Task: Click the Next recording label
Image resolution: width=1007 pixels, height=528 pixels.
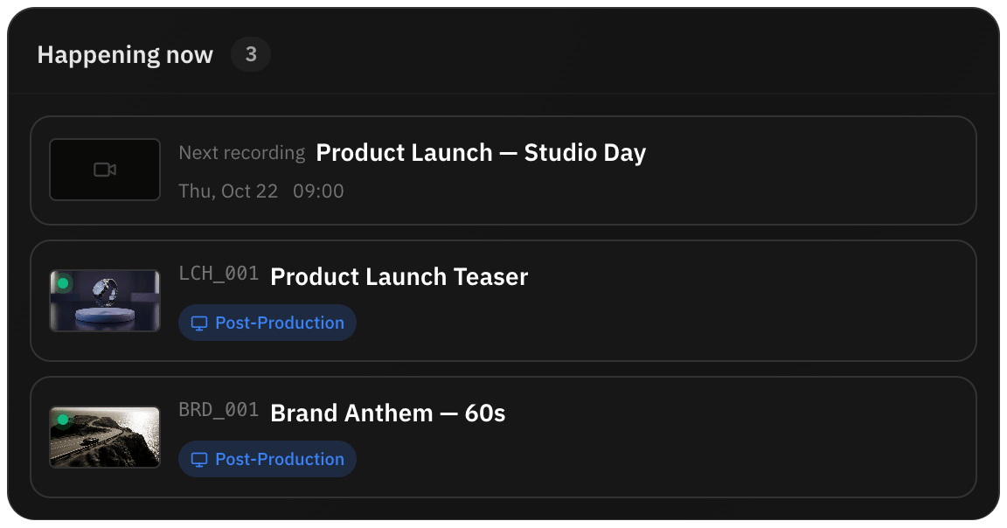Action: [x=241, y=153]
